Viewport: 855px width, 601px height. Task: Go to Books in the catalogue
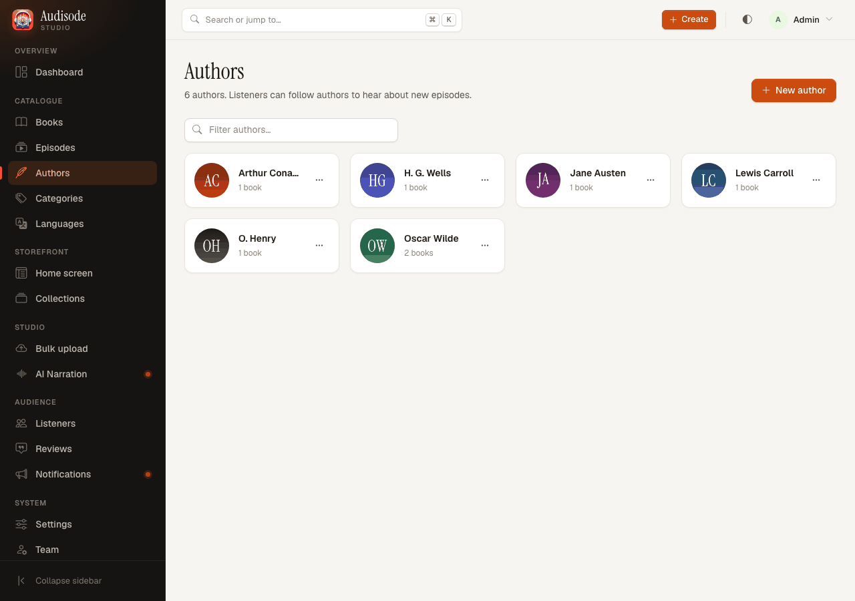coord(83,122)
